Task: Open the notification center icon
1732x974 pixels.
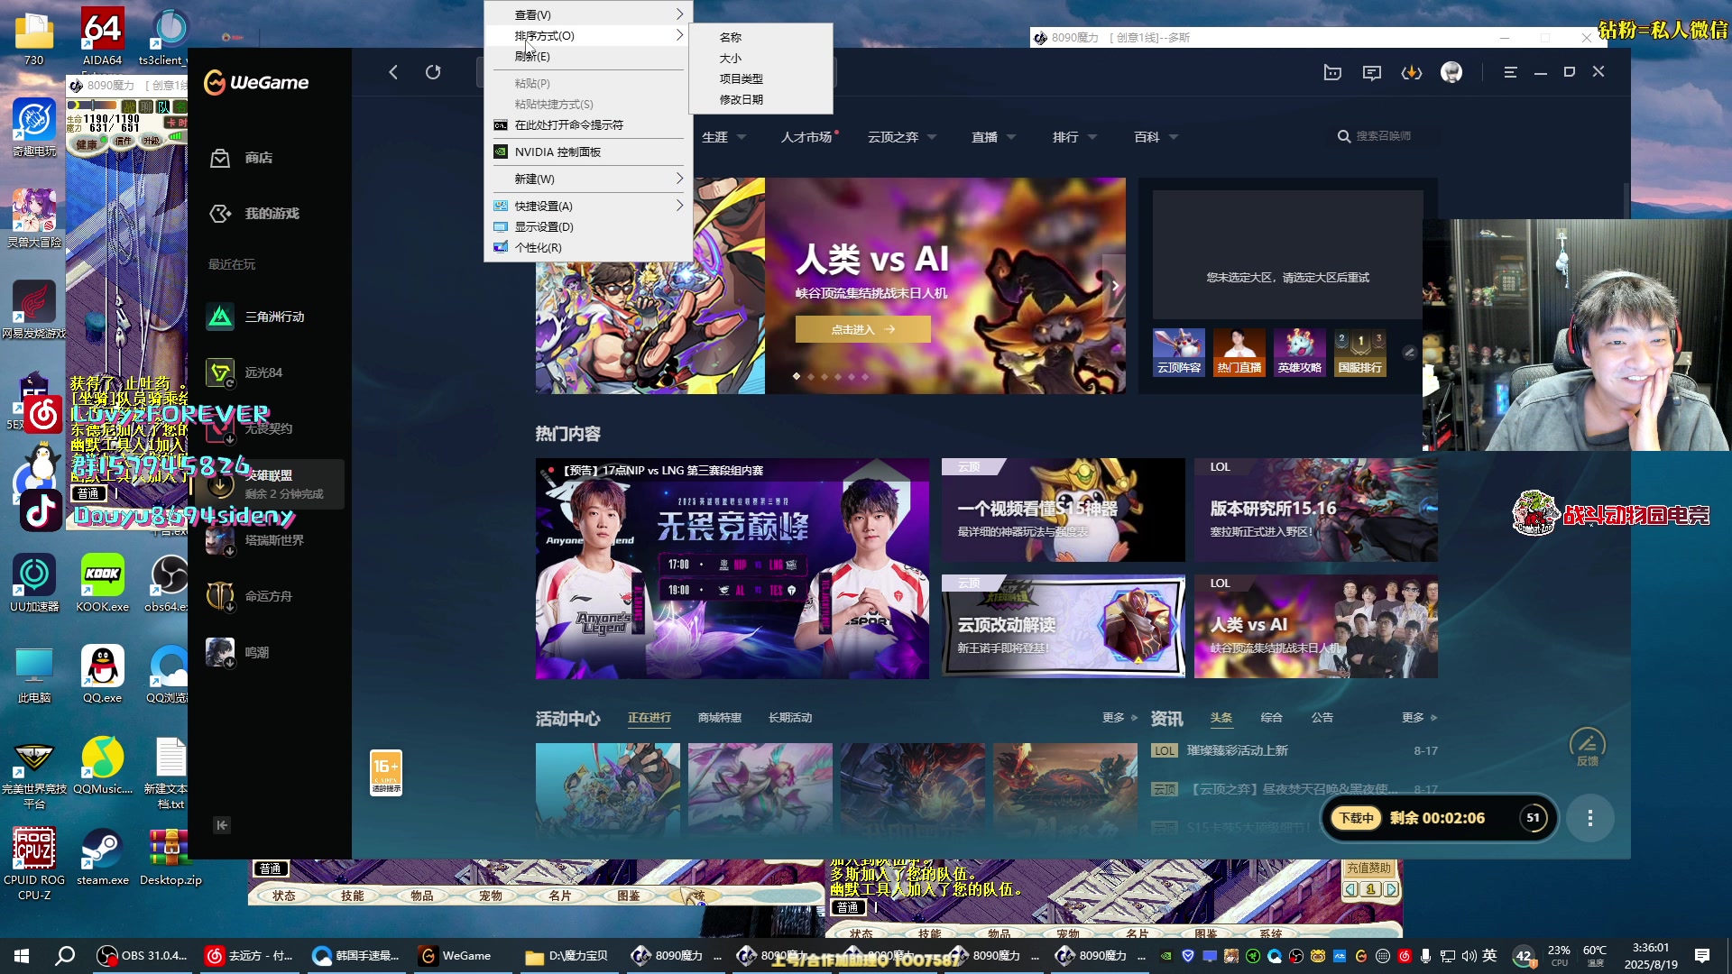Action: pos(1702,956)
